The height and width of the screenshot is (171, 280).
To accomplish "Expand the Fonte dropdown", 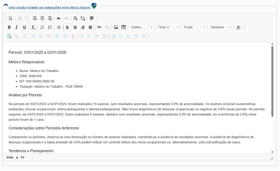I will (194, 27).
